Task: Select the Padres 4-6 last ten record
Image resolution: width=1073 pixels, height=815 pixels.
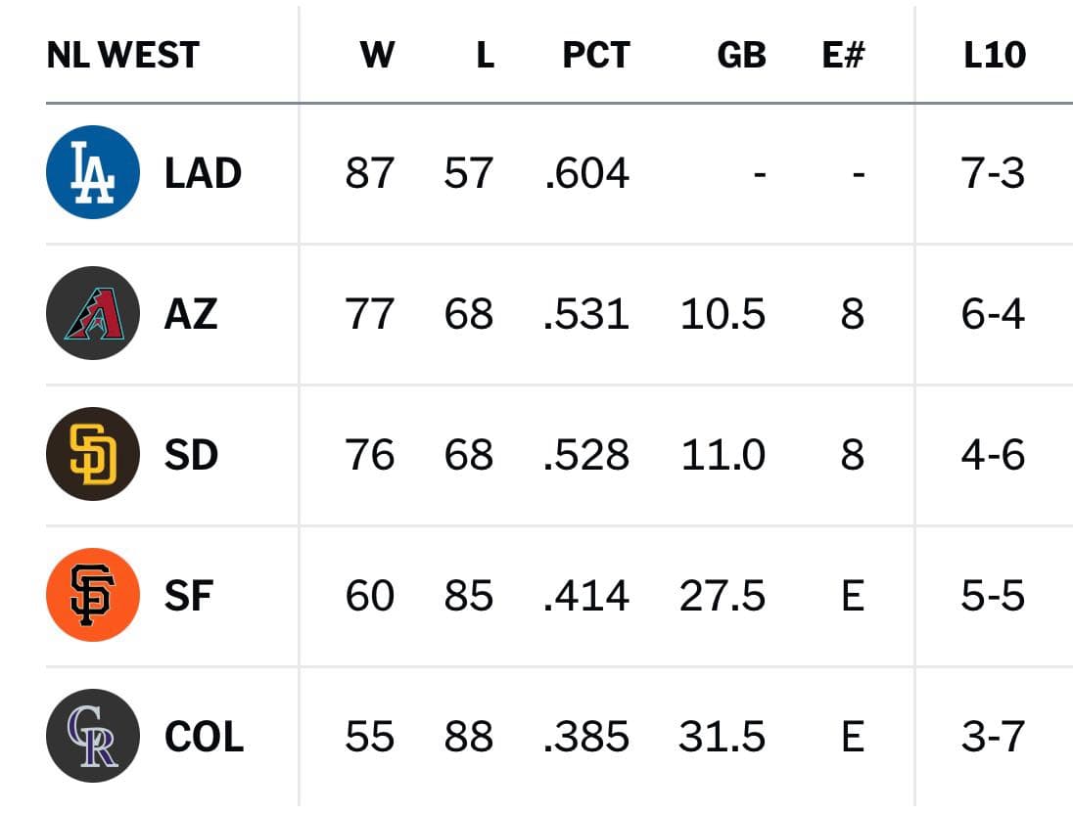Action: pos(993,455)
